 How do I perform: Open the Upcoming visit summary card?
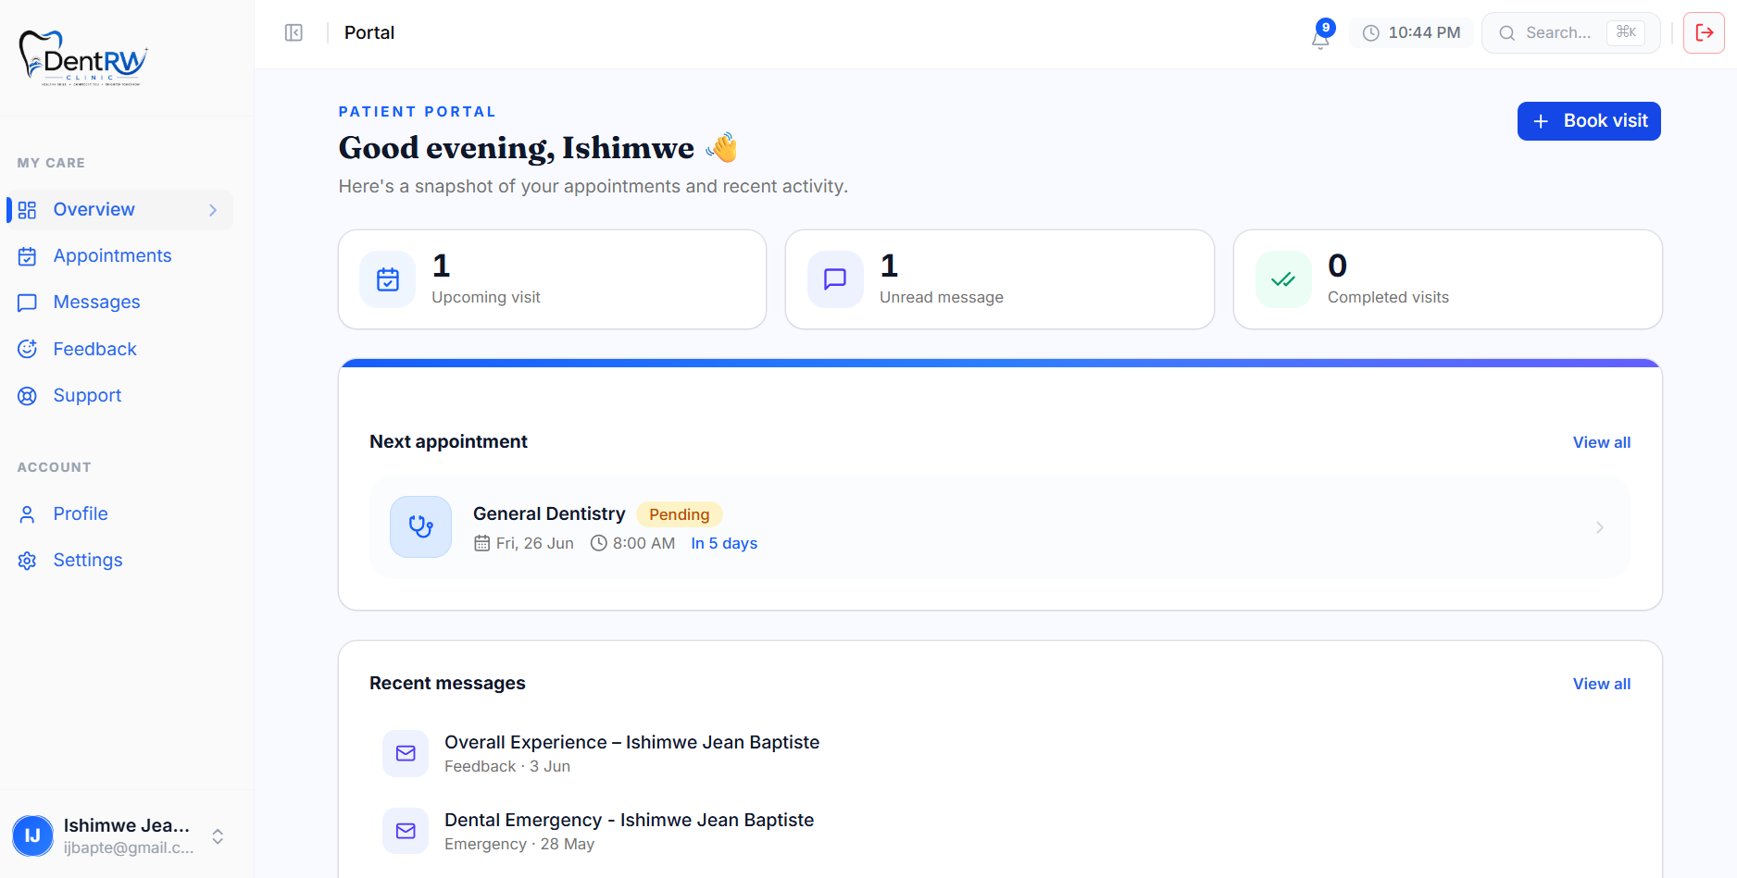coord(553,279)
